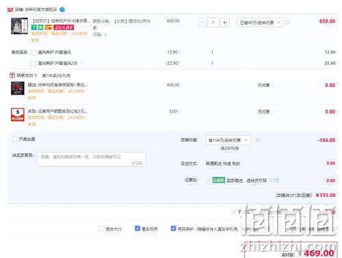Uncheck the number protection checkbox
The image size is (342, 258).
coord(174,229)
